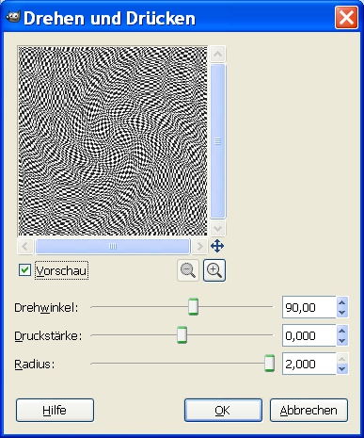
Task: Click the vertical preview scrollbar thumb
Action: click(217, 141)
